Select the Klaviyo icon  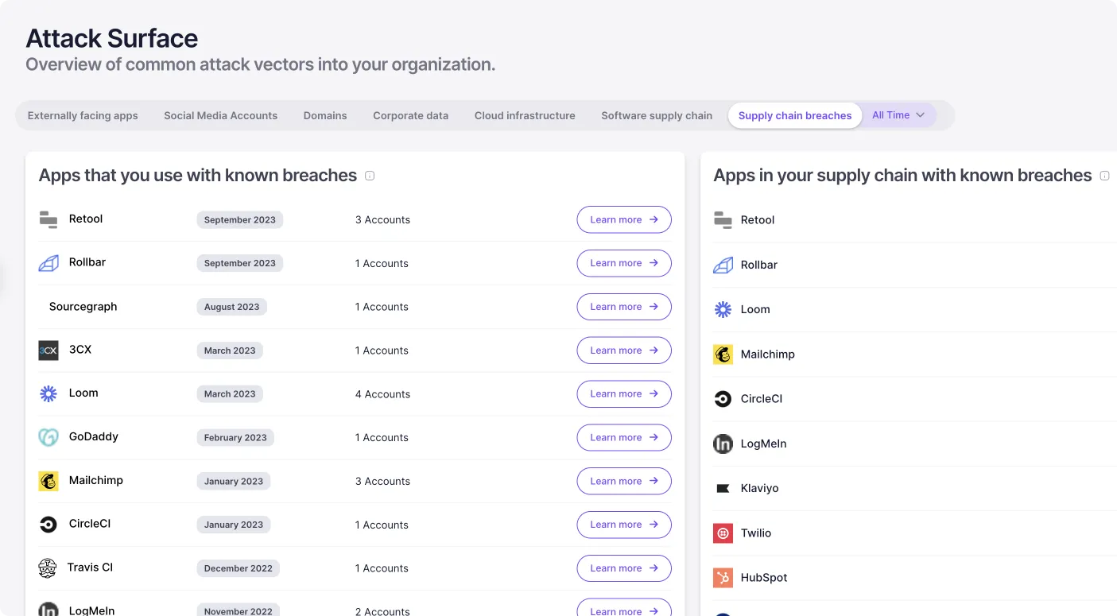(x=723, y=488)
